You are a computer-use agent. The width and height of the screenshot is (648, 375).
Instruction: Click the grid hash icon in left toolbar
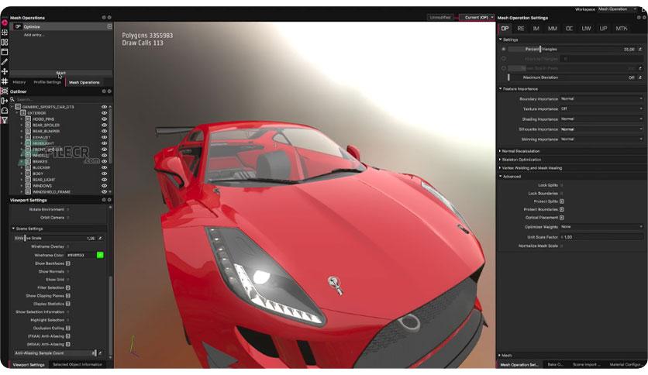[5, 81]
